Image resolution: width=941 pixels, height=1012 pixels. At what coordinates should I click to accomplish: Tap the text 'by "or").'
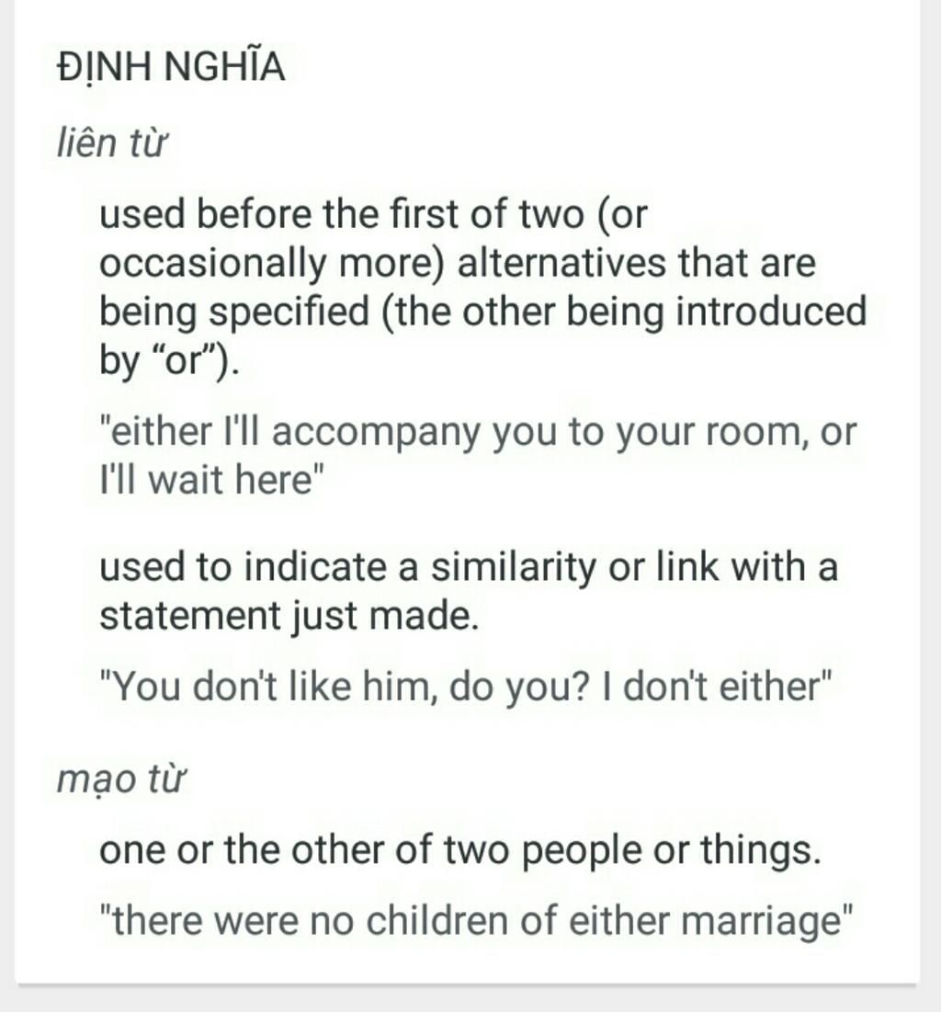pos(169,360)
